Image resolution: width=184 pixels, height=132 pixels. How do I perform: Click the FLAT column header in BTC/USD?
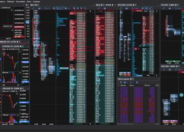[x=146, y=11]
